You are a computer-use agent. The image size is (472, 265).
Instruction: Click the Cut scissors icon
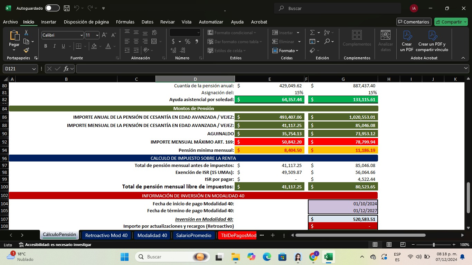pyautogui.click(x=26, y=33)
